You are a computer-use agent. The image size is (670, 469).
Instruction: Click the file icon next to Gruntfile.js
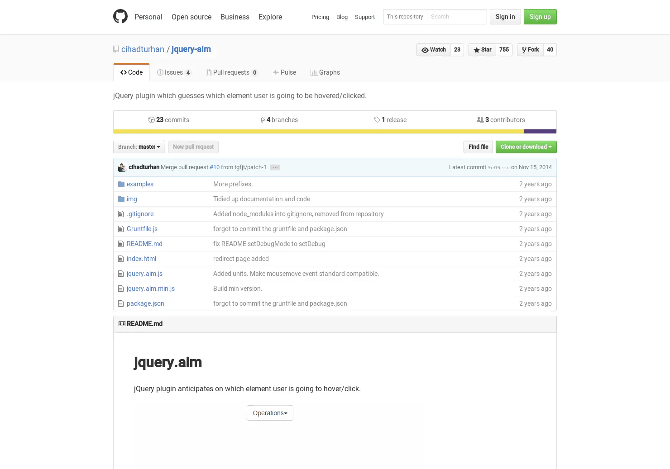(x=121, y=229)
